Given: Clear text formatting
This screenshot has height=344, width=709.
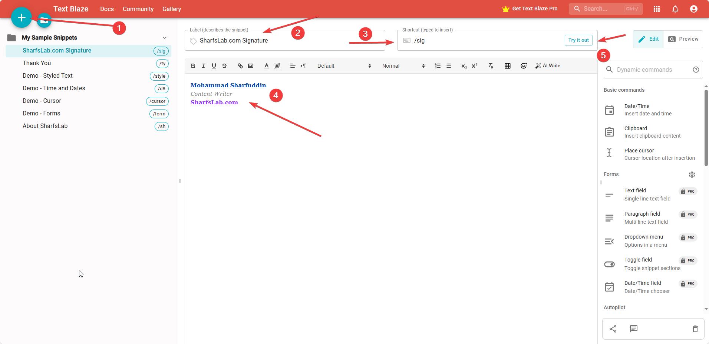Looking at the screenshot, I should point(491,66).
